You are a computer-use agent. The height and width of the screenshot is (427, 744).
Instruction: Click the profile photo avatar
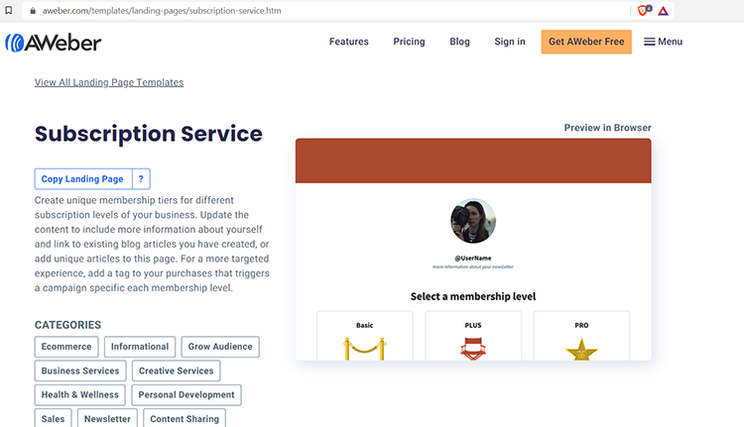point(473,221)
